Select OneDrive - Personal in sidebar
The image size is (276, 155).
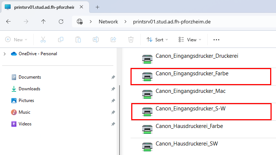[34, 54]
